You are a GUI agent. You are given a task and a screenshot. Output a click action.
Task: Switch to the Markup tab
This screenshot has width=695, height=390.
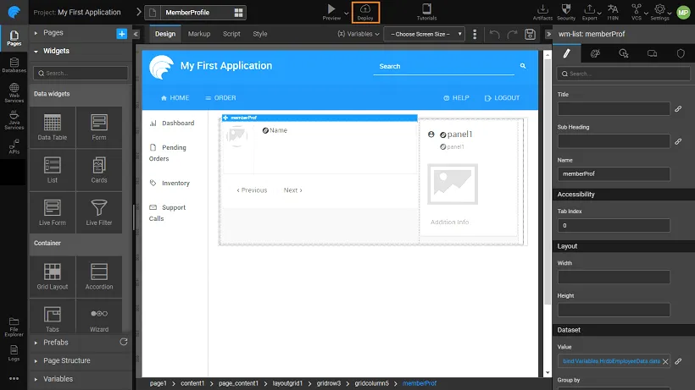(x=199, y=34)
